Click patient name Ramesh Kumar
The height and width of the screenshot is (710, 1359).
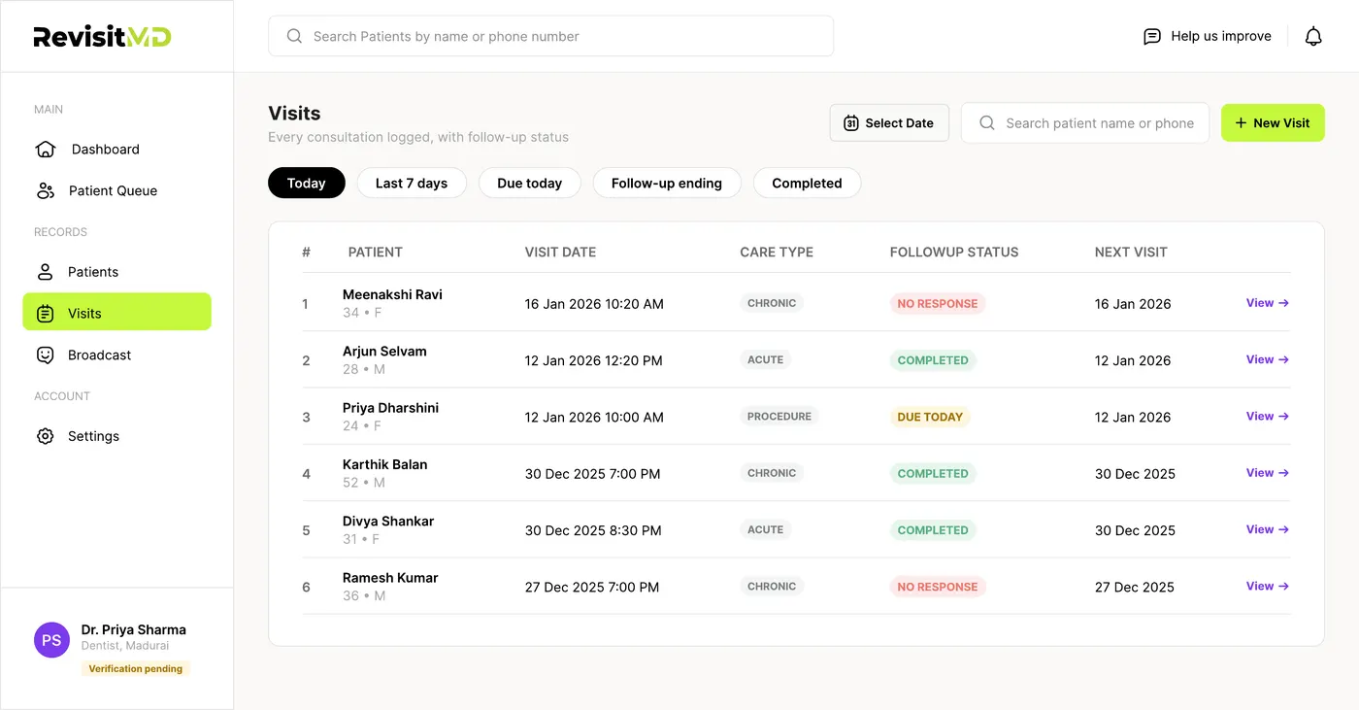click(x=390, y=577)
